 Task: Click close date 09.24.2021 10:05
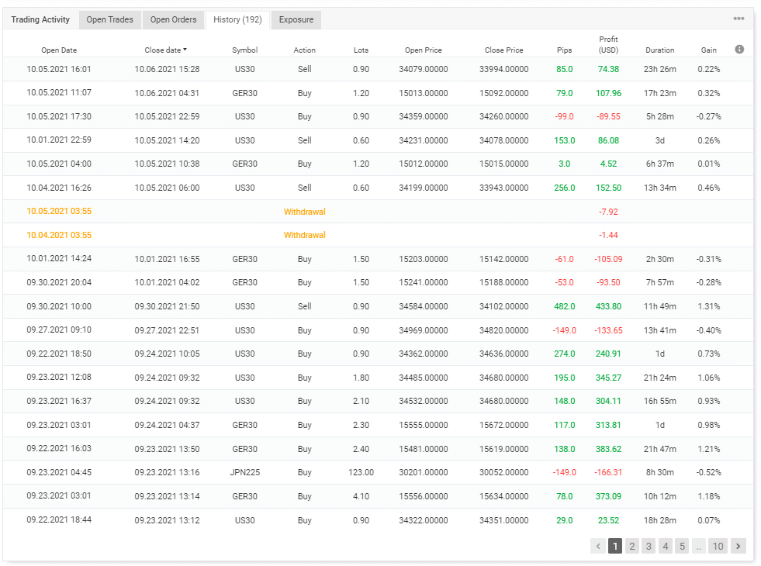pos(167,354)
